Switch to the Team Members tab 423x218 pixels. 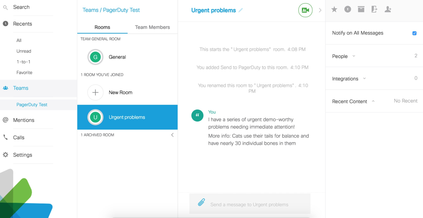click(152, 27)
